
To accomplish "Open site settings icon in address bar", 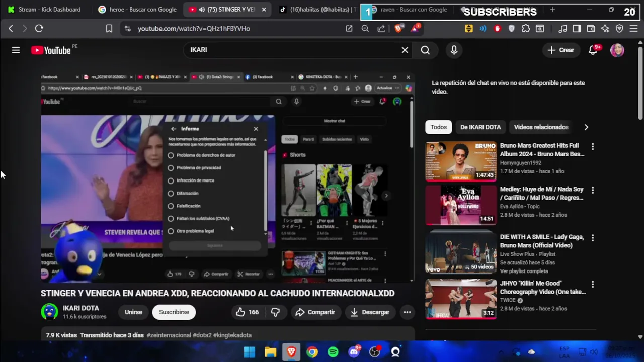I will 128,29.
